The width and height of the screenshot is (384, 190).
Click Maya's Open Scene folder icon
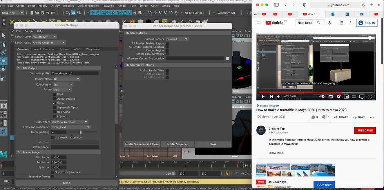click(37, 13)
